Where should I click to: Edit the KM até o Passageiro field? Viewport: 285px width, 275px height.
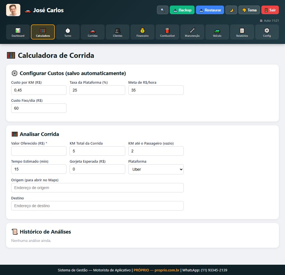(x=156, y=151)
